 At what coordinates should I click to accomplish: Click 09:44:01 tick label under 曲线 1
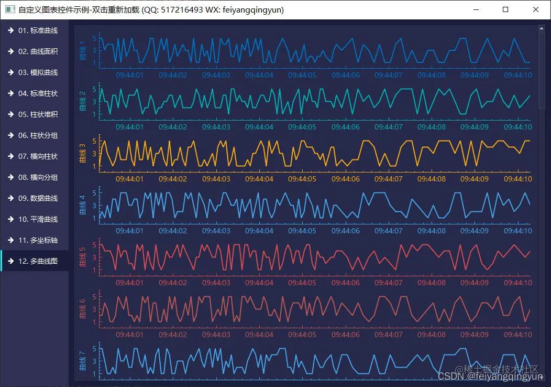[130, 75]
